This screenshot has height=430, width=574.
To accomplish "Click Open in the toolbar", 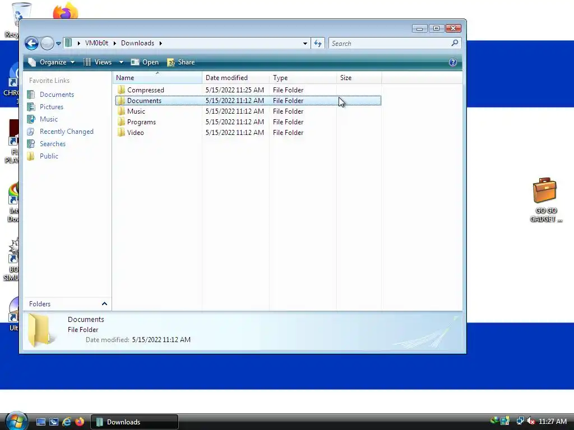I will pos(145,62).
